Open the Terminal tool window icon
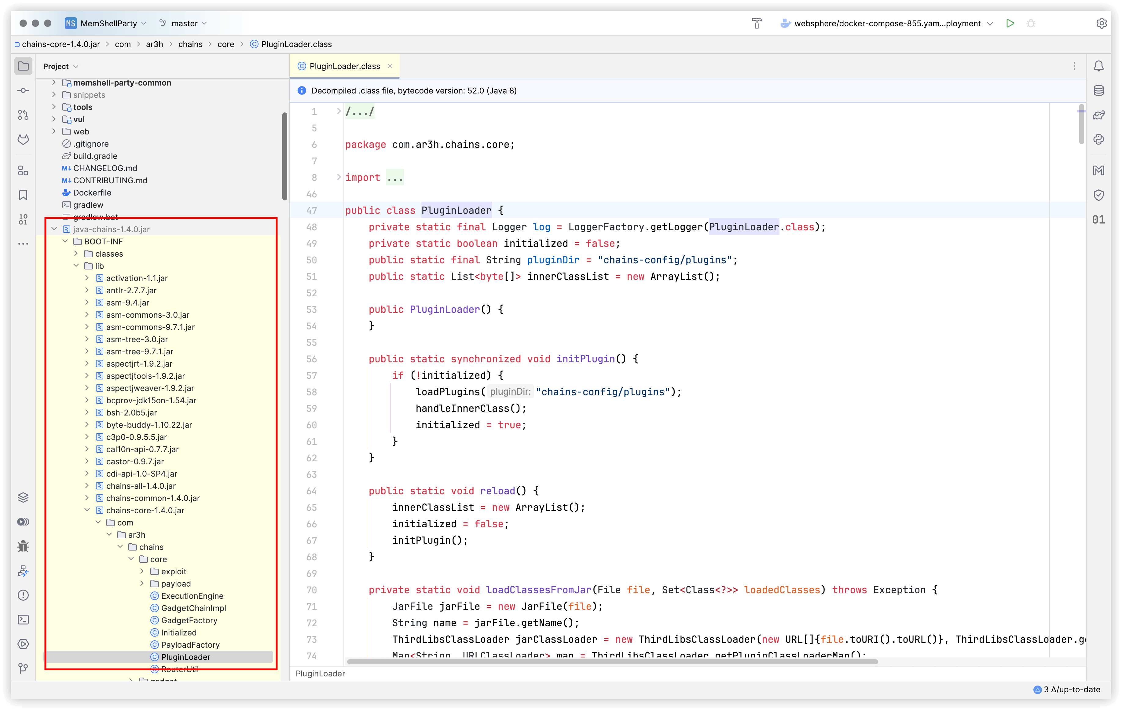The image size is (1122, 710). [23, 619]
